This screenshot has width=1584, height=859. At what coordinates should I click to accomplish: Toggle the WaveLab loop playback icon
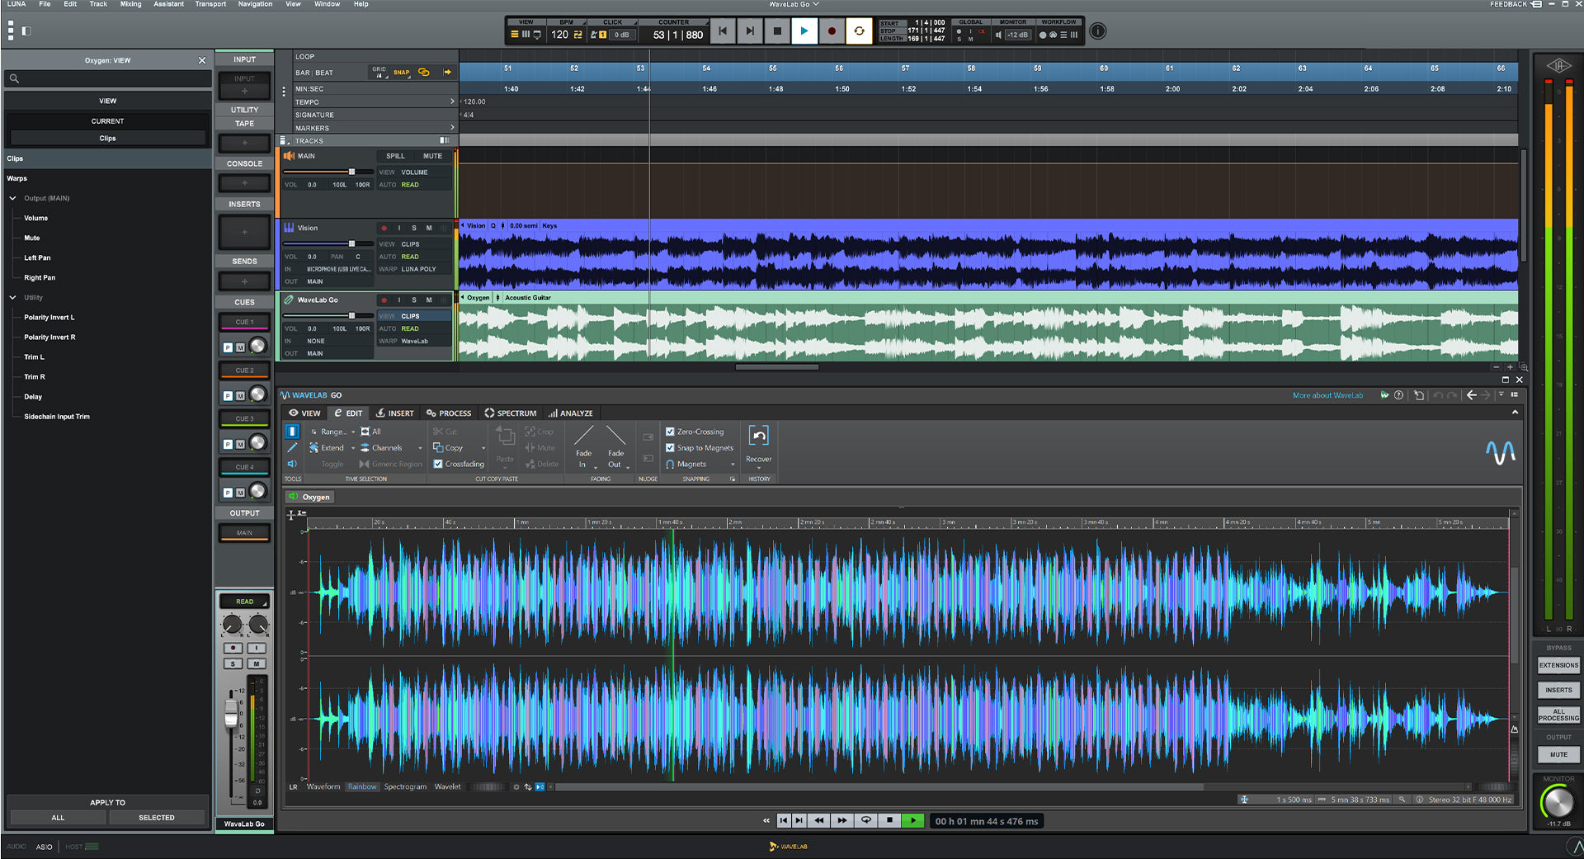coord(866,821)
